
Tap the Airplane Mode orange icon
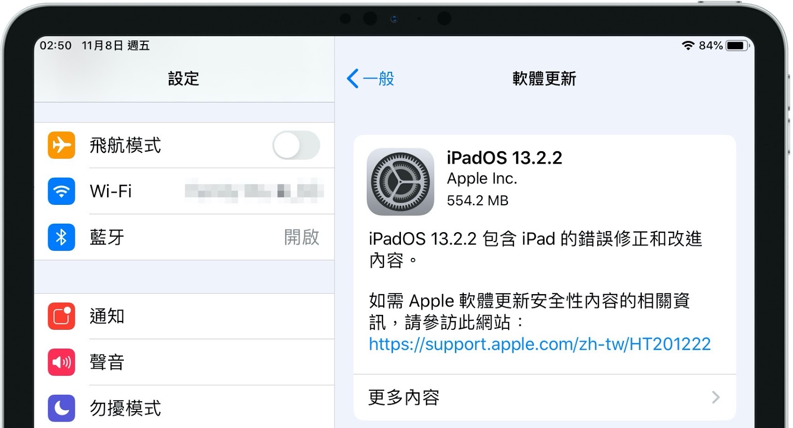61,145
